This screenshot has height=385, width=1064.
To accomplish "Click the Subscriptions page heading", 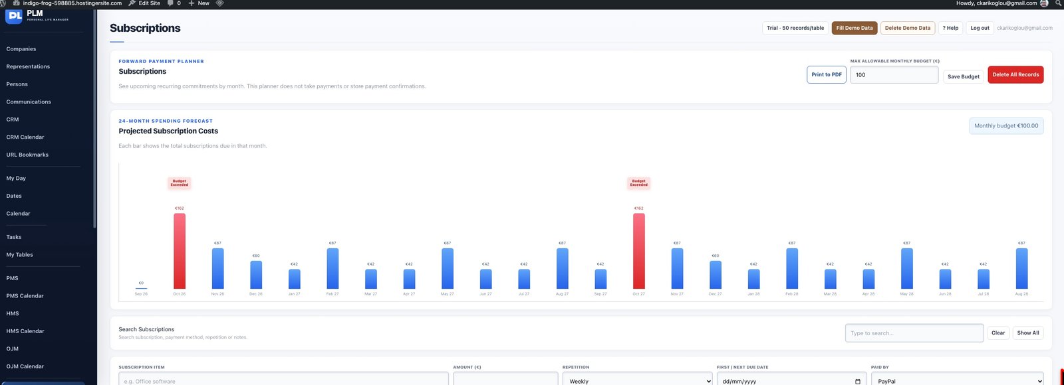I will click(x=145, y=28).
